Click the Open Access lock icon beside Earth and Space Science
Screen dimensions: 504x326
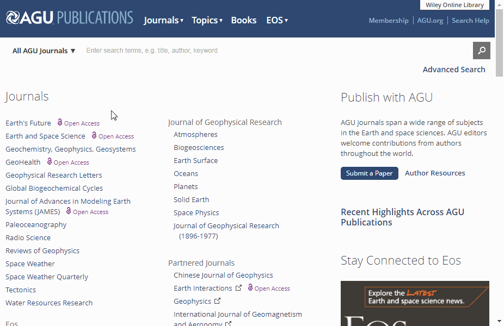94,135
